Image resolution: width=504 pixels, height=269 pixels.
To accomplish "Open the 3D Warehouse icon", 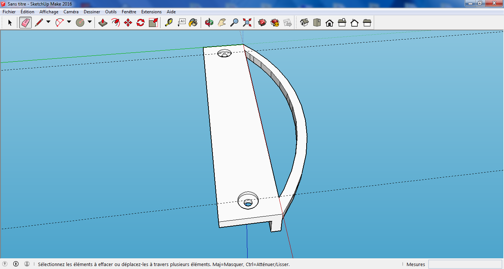I will [262, 23].
